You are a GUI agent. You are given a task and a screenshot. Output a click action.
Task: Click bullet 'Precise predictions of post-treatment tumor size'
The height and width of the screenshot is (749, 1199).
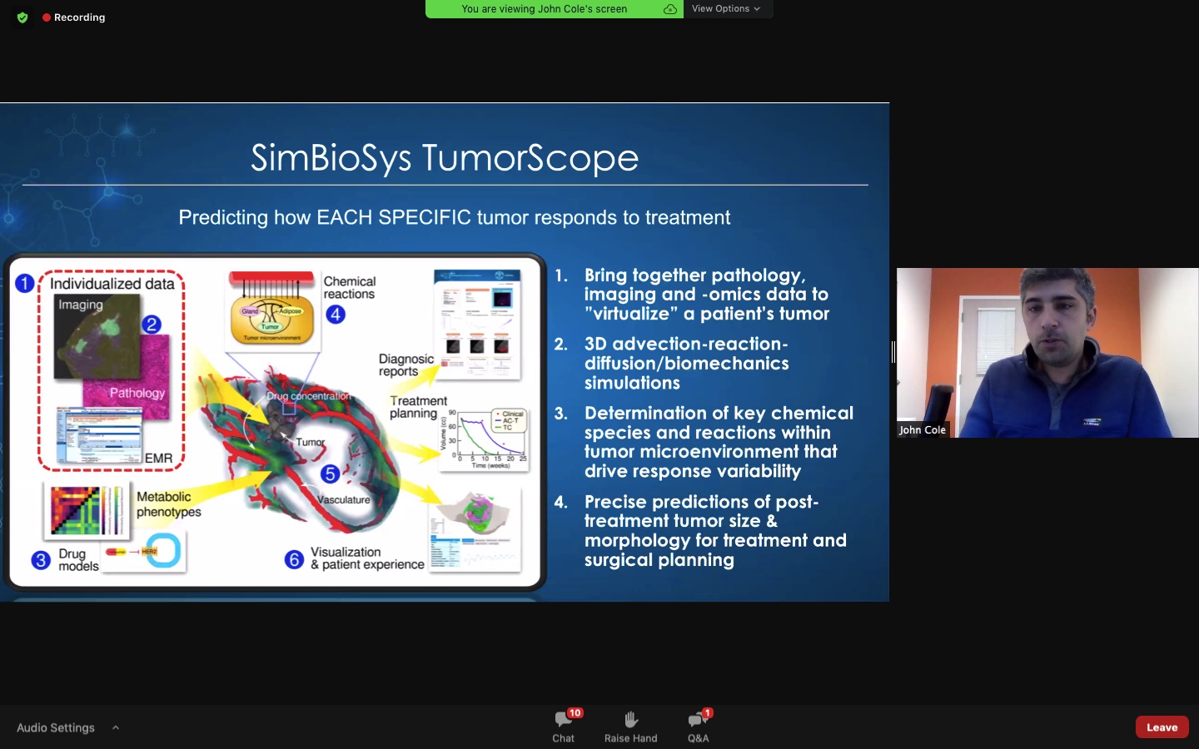coord(715,531)
